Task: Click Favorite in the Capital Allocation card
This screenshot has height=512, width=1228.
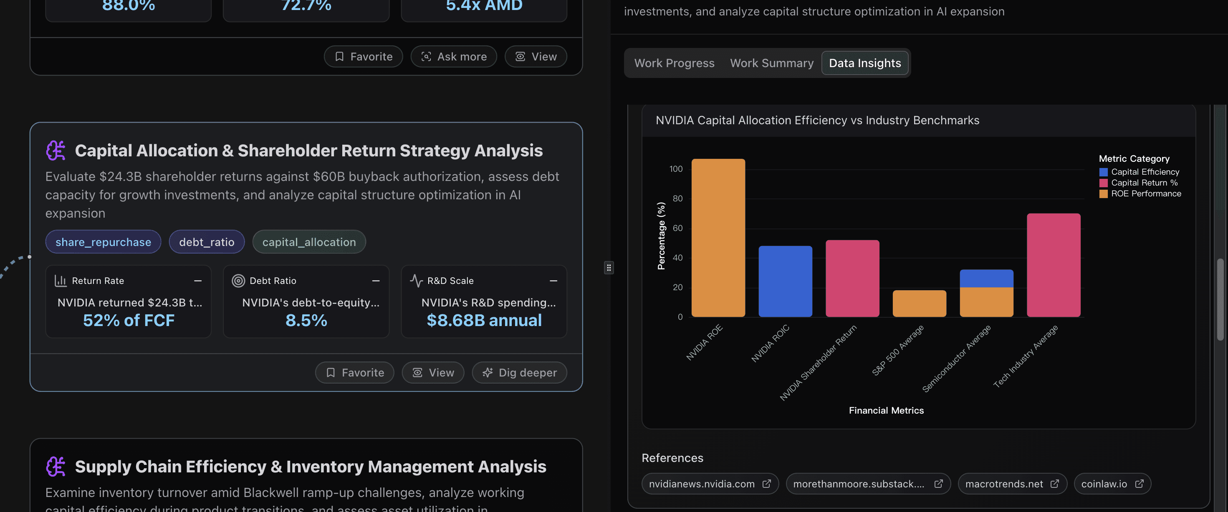Action: coord(355,372)
